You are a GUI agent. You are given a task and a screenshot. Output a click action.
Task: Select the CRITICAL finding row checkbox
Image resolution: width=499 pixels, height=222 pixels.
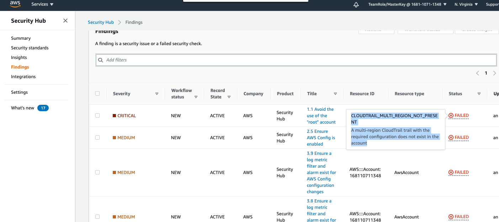point(97,116)
